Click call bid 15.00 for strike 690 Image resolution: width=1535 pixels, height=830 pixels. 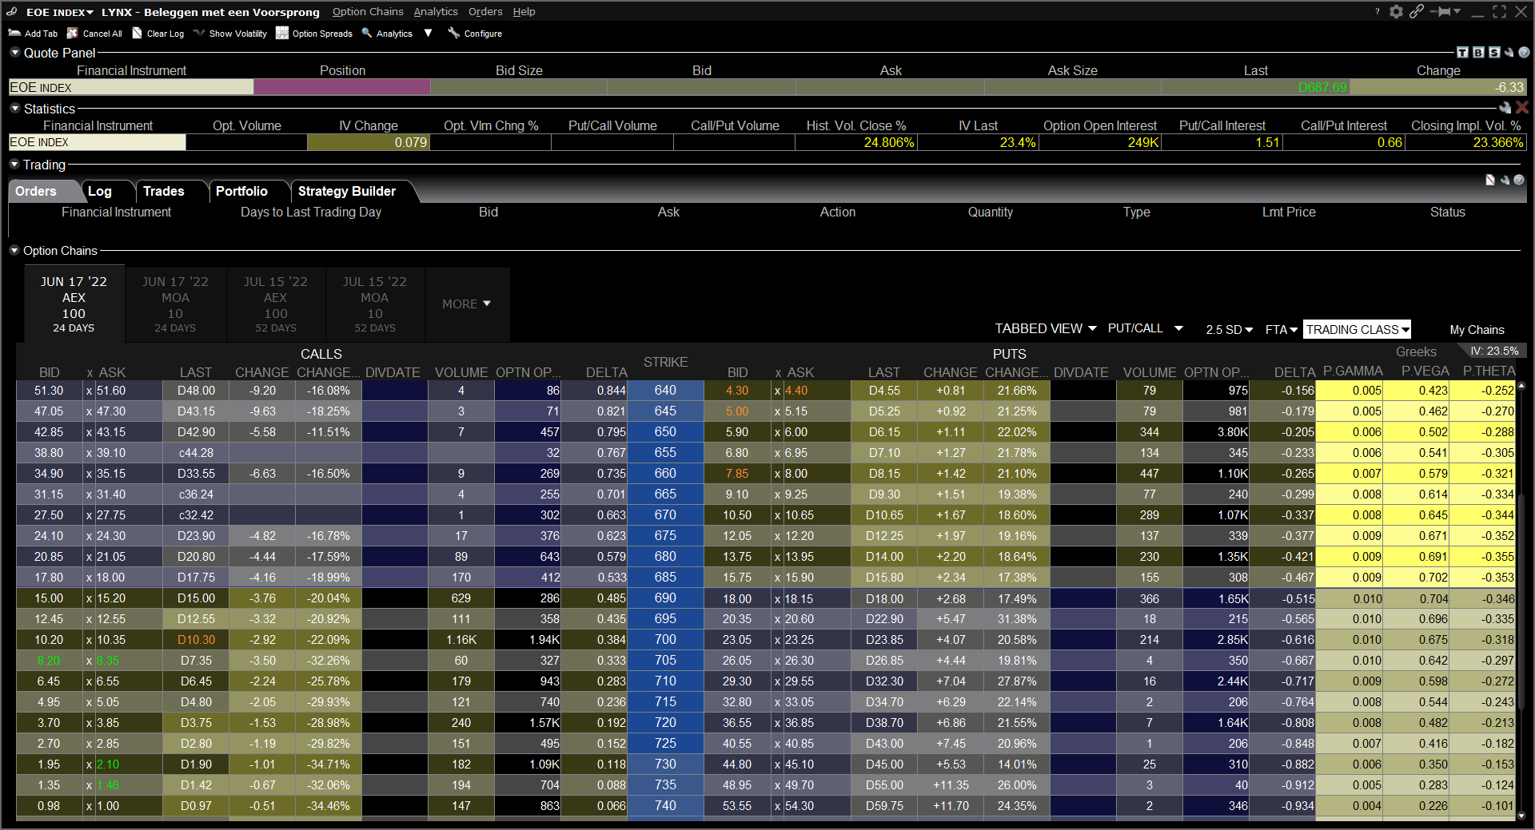tap(49, 598)
